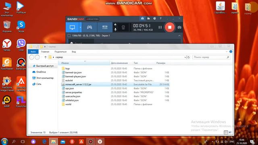Collapse Bandicam panel with up chevron

point(179,36)
